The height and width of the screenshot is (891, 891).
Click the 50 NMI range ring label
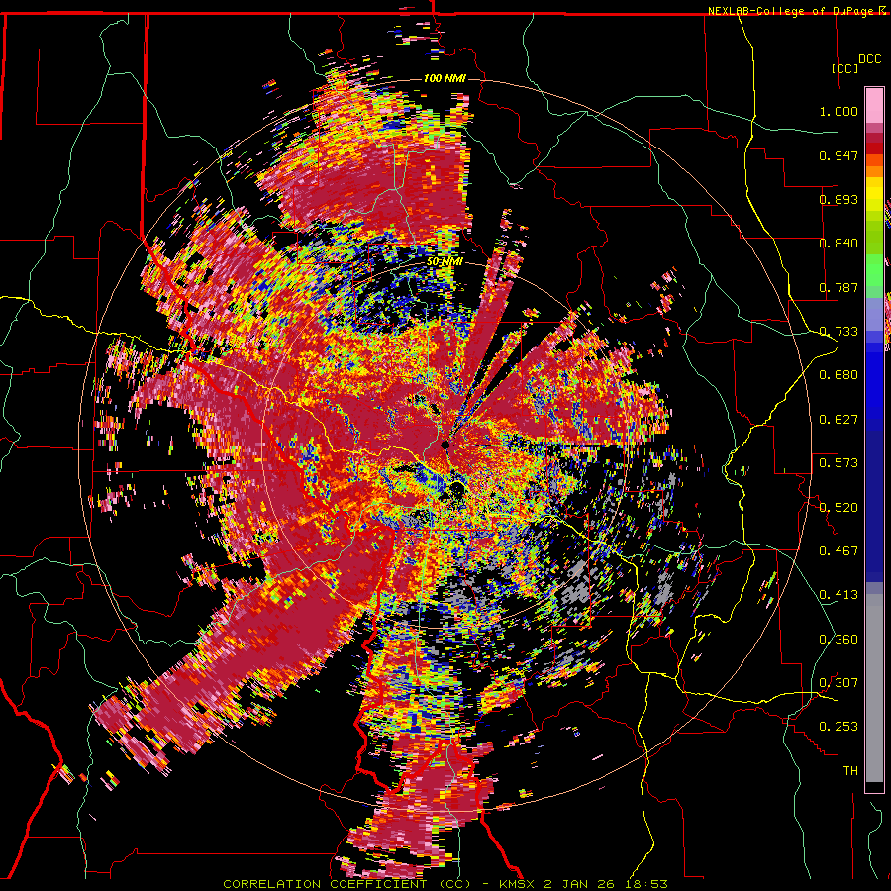445,262
